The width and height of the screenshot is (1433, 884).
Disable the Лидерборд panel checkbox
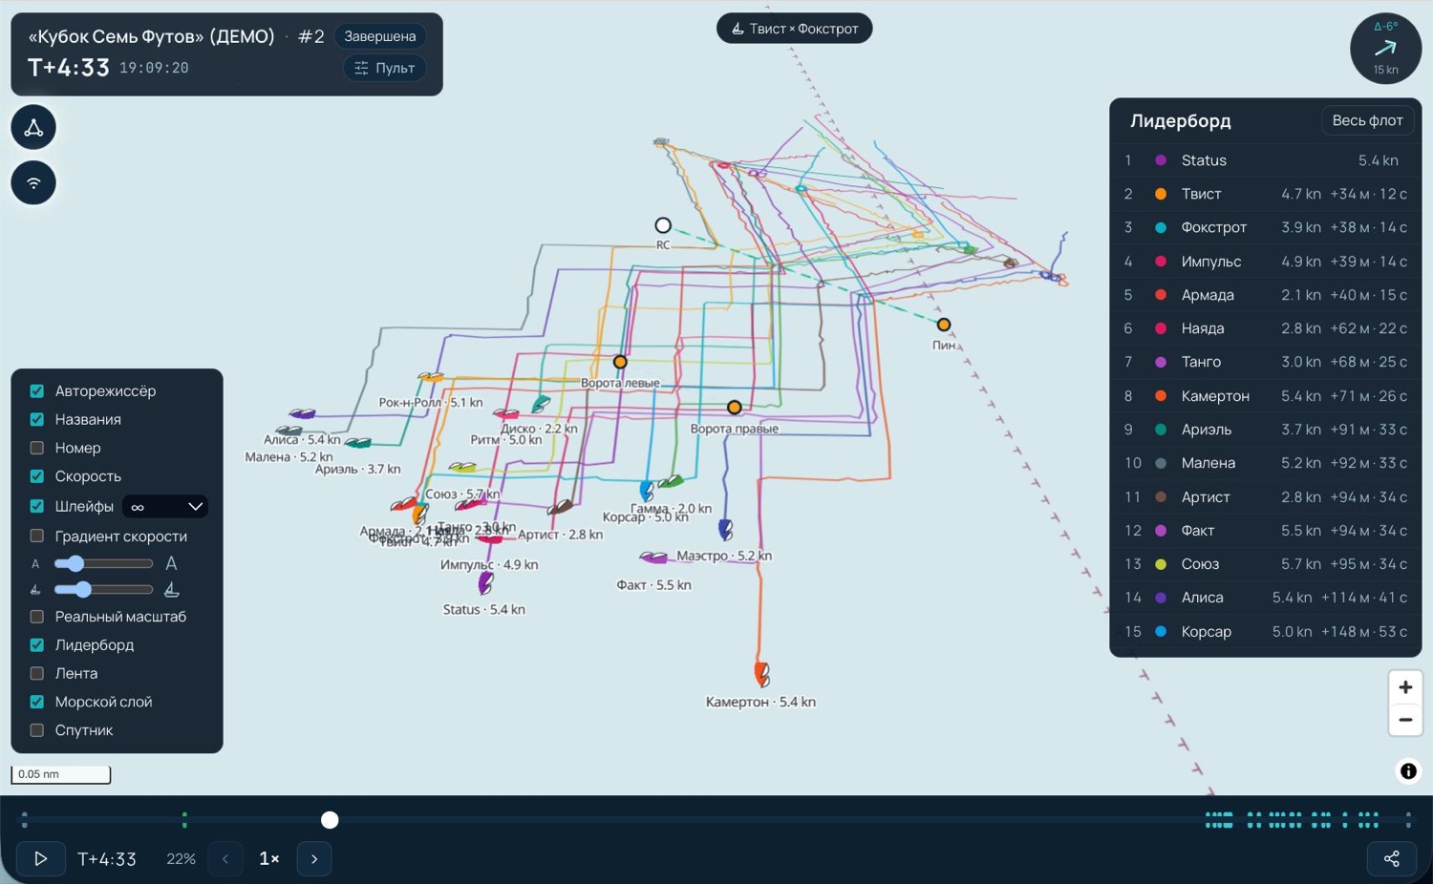[37, 645]
